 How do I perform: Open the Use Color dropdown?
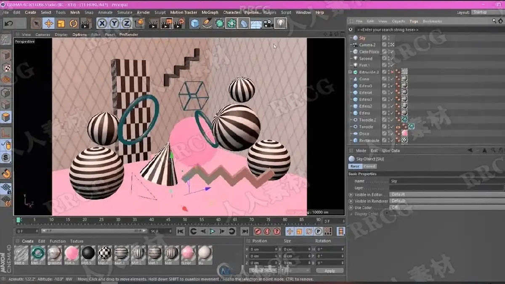[x=446, y=208]
